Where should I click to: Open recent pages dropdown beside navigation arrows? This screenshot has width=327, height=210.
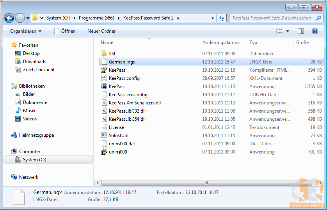click(x=28, y=18)
